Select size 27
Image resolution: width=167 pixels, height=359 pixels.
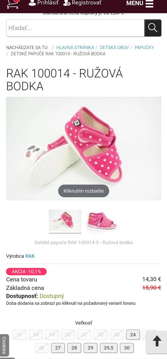tap(58, 348)
